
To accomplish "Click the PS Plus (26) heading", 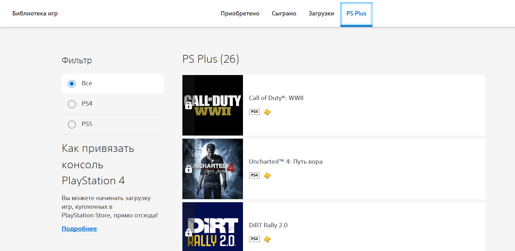I will coord(211,59).
